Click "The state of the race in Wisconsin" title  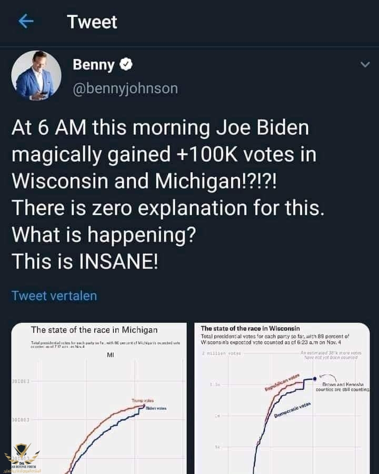250,328
